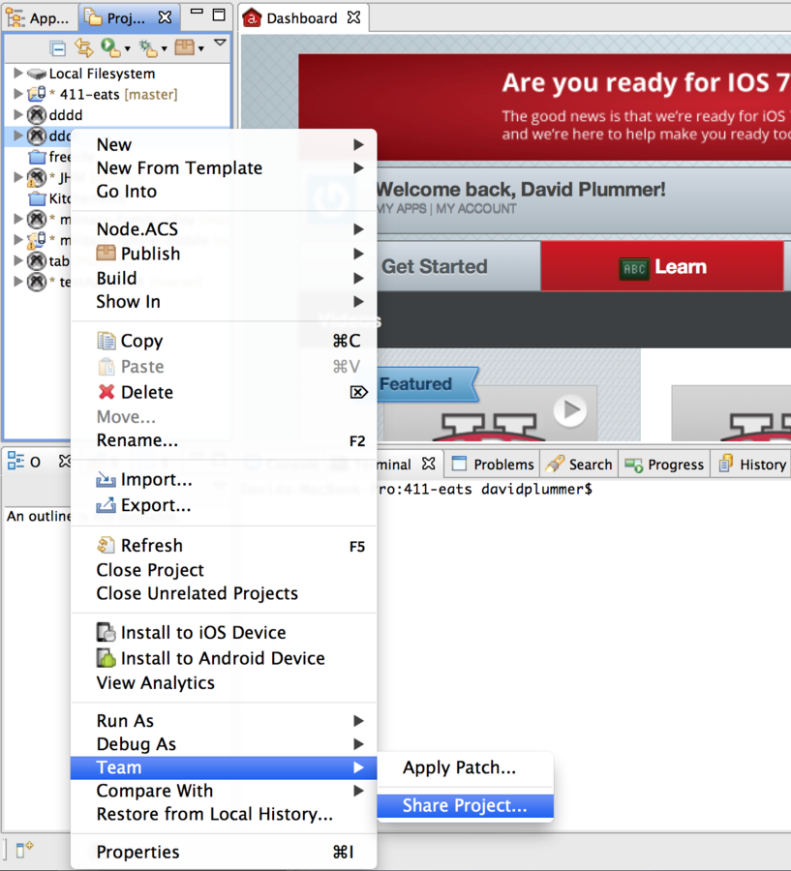Screen dimensions: 791x871
Task: Choose Share Project... in Team submenu
Action: 466,805
